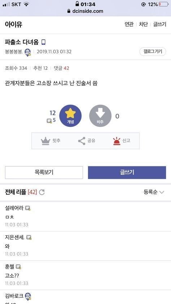Click the blue 글쓰기 button
Screen dimensions: 171x304
[127, 172]
